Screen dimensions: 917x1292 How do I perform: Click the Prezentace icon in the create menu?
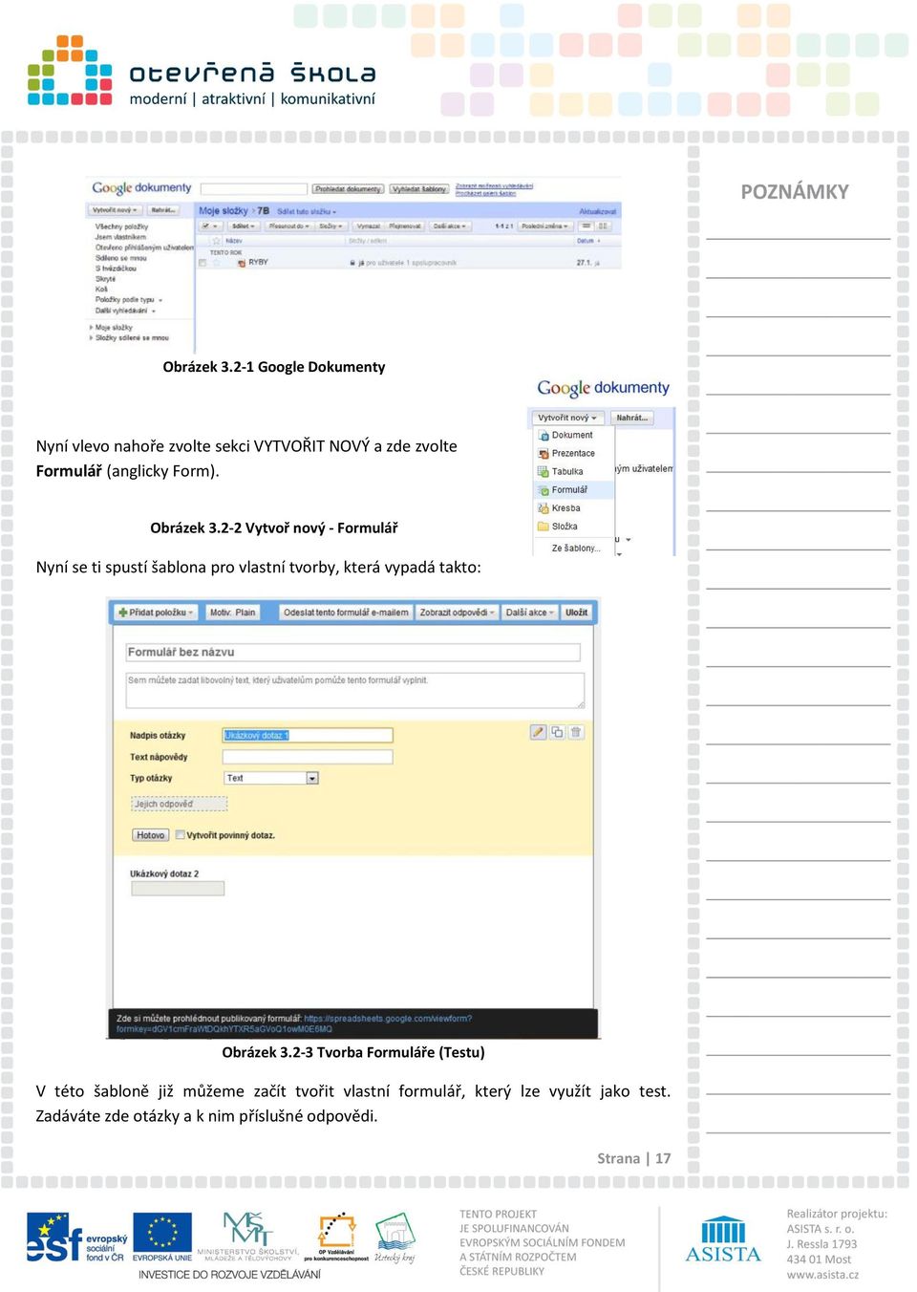(544, 453)
